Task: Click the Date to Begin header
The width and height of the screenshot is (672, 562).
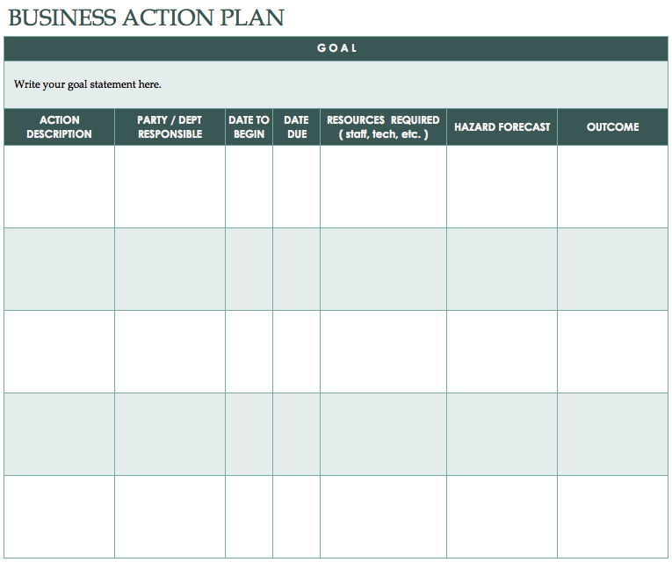Action: (249, 127)
